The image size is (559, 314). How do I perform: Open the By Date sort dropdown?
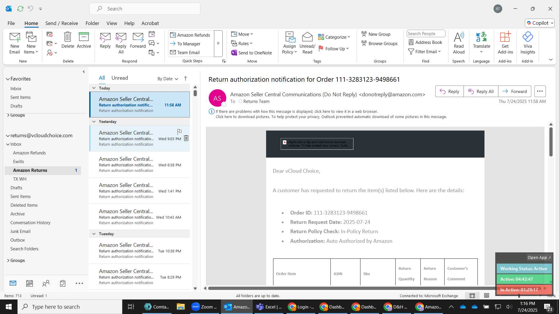tap(168, 79)
